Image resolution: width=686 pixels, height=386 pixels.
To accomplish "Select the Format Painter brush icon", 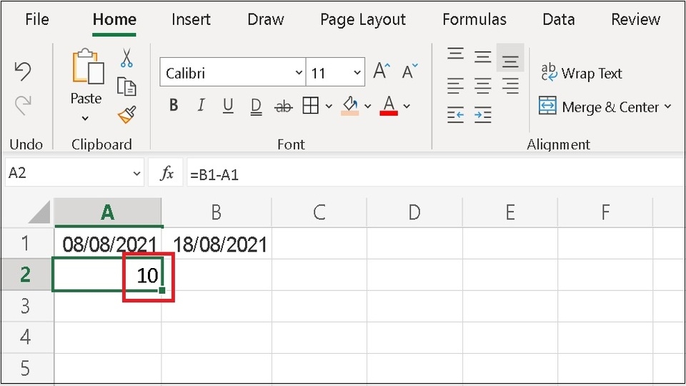I will pos(127,114).
